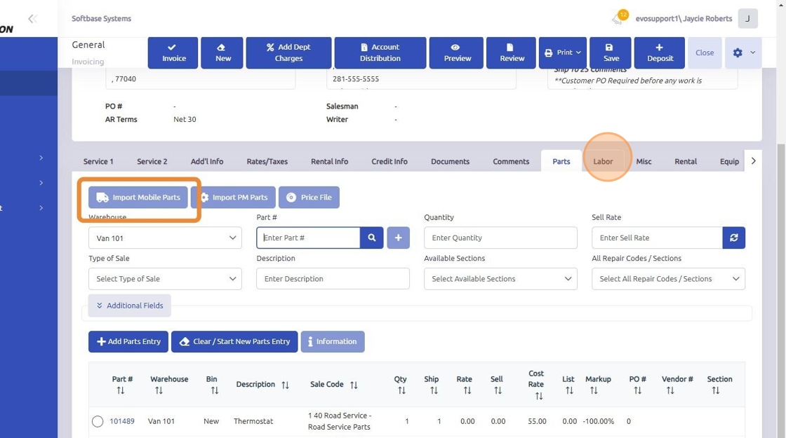Click the Invoice checkmark button

173,53
